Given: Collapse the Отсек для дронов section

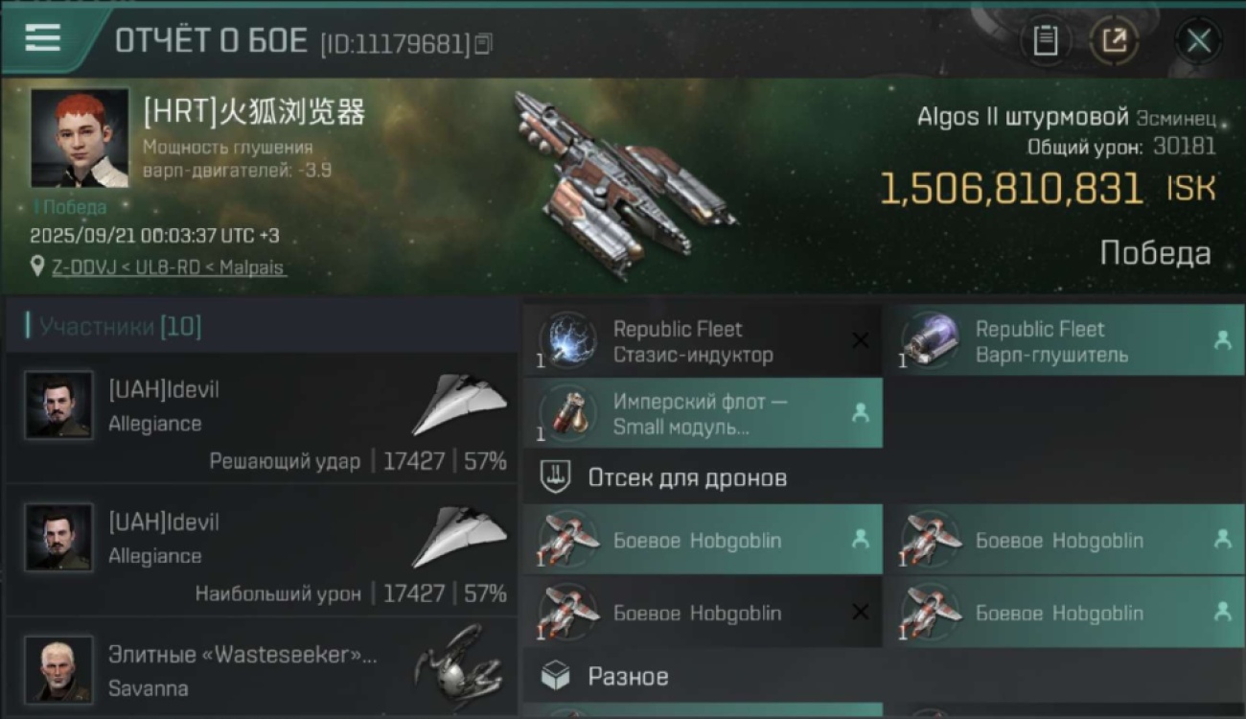Looking at the screenshot, I should 884,477.
